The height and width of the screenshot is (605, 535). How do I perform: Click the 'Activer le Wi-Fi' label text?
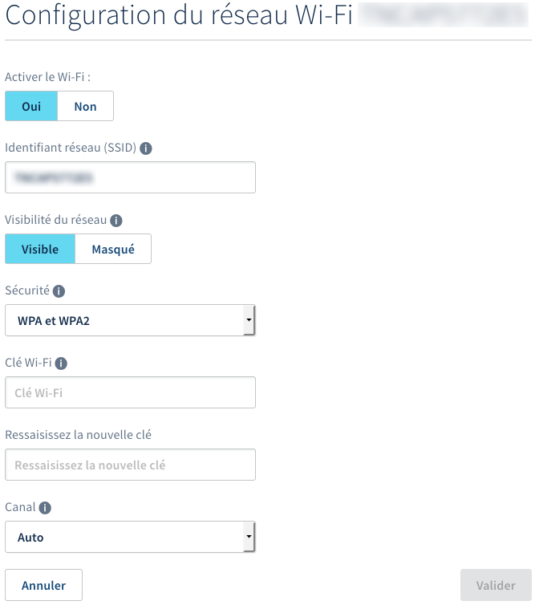click(x=48, y=77)
